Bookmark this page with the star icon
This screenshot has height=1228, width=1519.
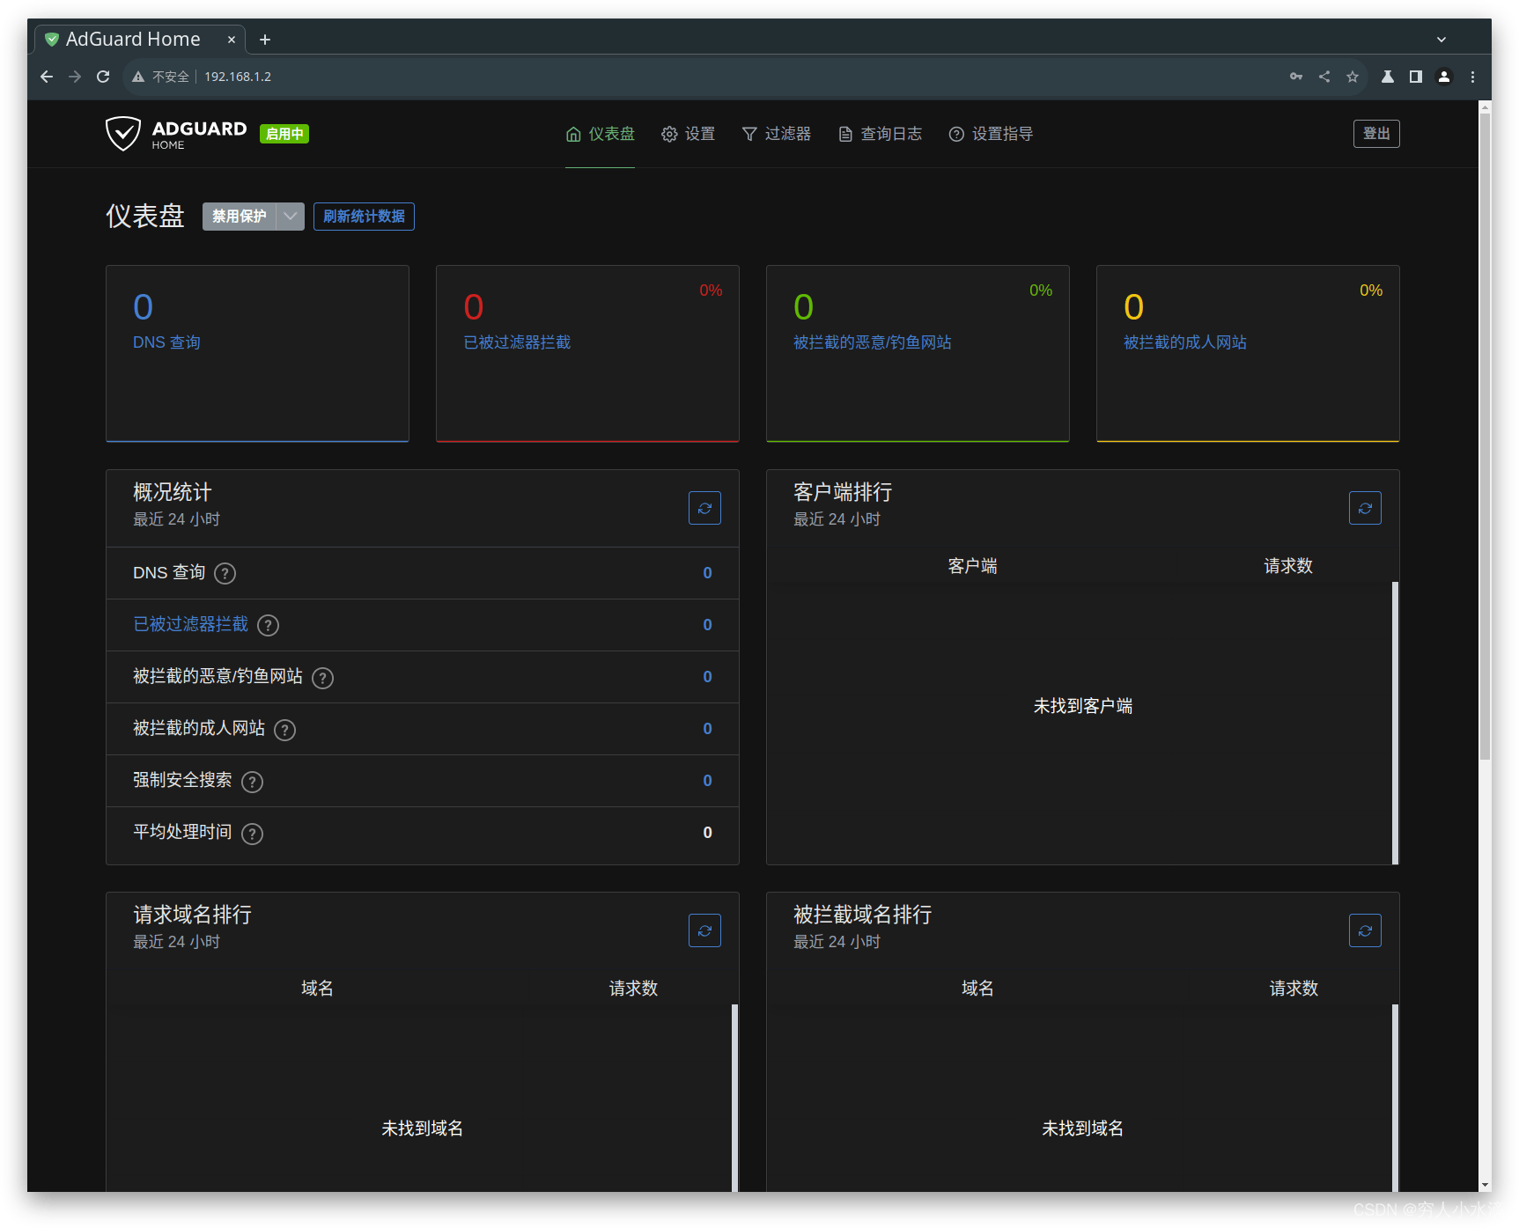(x=1353, y=77)
